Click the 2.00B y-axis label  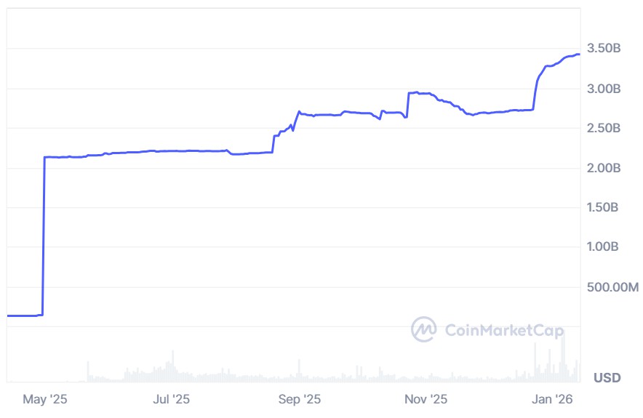pos(604,168)
